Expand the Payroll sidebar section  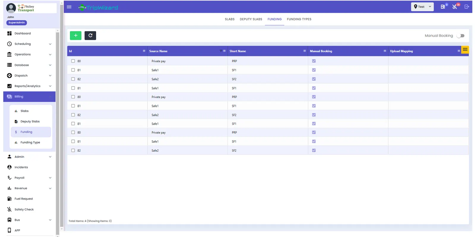29,178
